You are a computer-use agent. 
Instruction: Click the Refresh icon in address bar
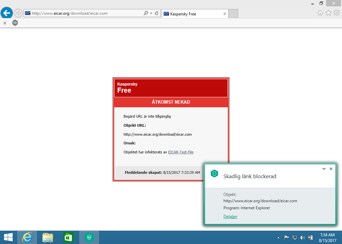[x=157, y=13]
